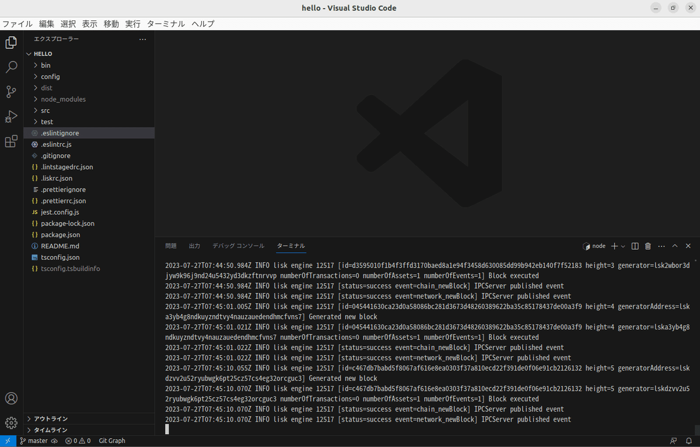Expand the dist folder
This screenshot has height=447, width=700.
click(x=89, y=88)
